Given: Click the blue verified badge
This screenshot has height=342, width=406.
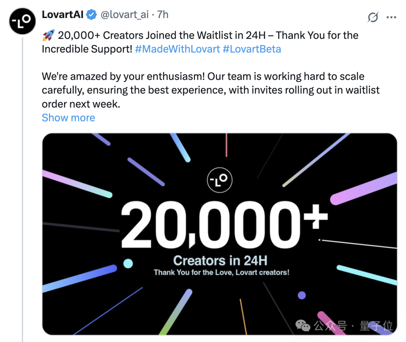Looking at the screenshot, I should tap(91, 15).
